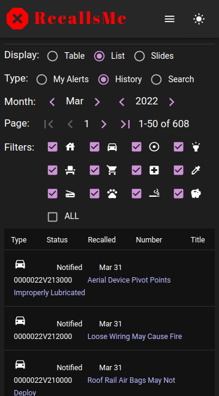219x396 pixels.
Task: Uncheck the car vehicle filter checkbox
Action: [94, 147]
